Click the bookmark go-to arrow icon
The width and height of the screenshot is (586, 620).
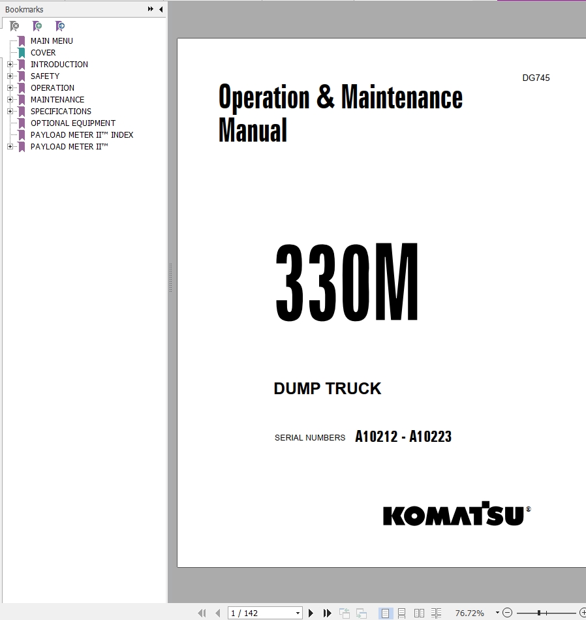[x=60, y=26]
